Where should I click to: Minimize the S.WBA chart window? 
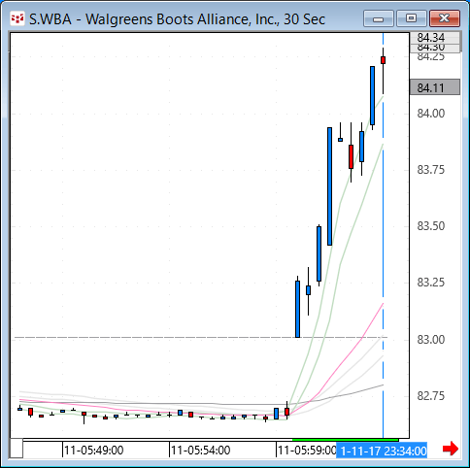379,18
